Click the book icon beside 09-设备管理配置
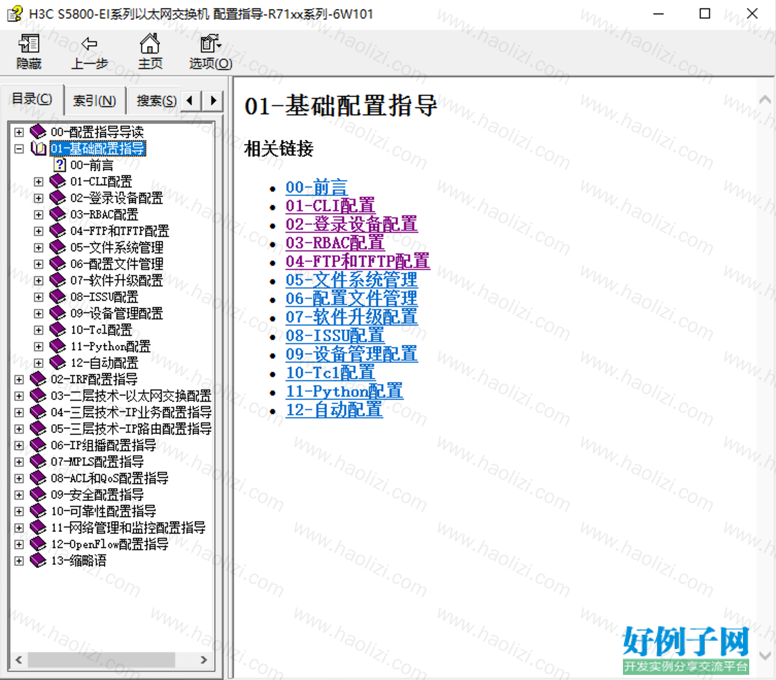This screenshot has height=680, width=776. click(58, 313)
